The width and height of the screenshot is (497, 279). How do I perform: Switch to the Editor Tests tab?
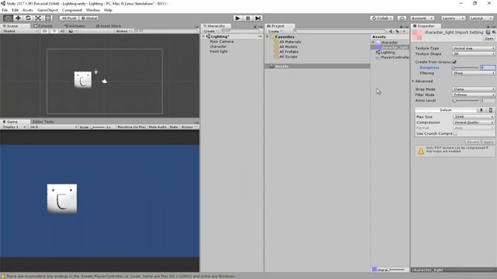pos(43,122)
